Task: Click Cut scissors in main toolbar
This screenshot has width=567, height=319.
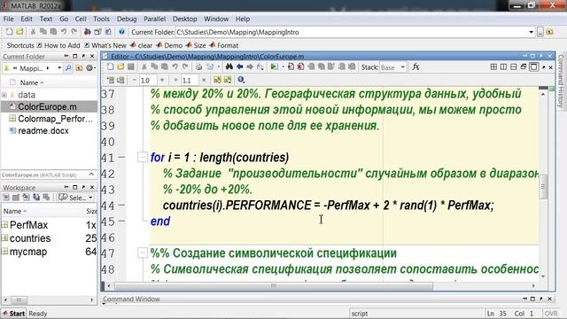Action: point(33,32)
